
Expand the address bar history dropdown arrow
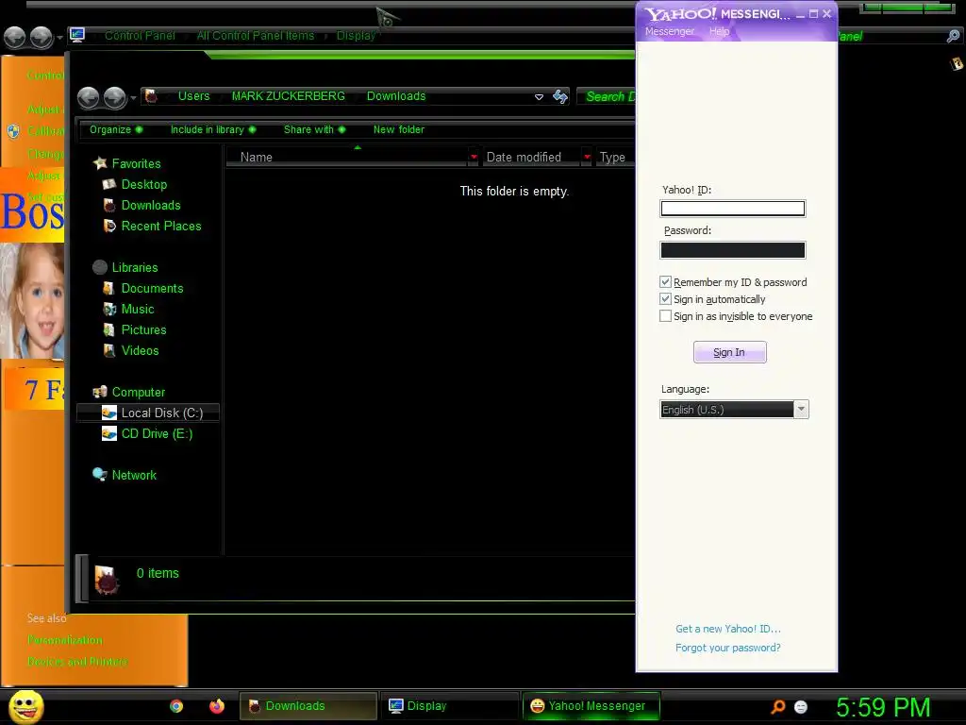click(x=539, y=97)
